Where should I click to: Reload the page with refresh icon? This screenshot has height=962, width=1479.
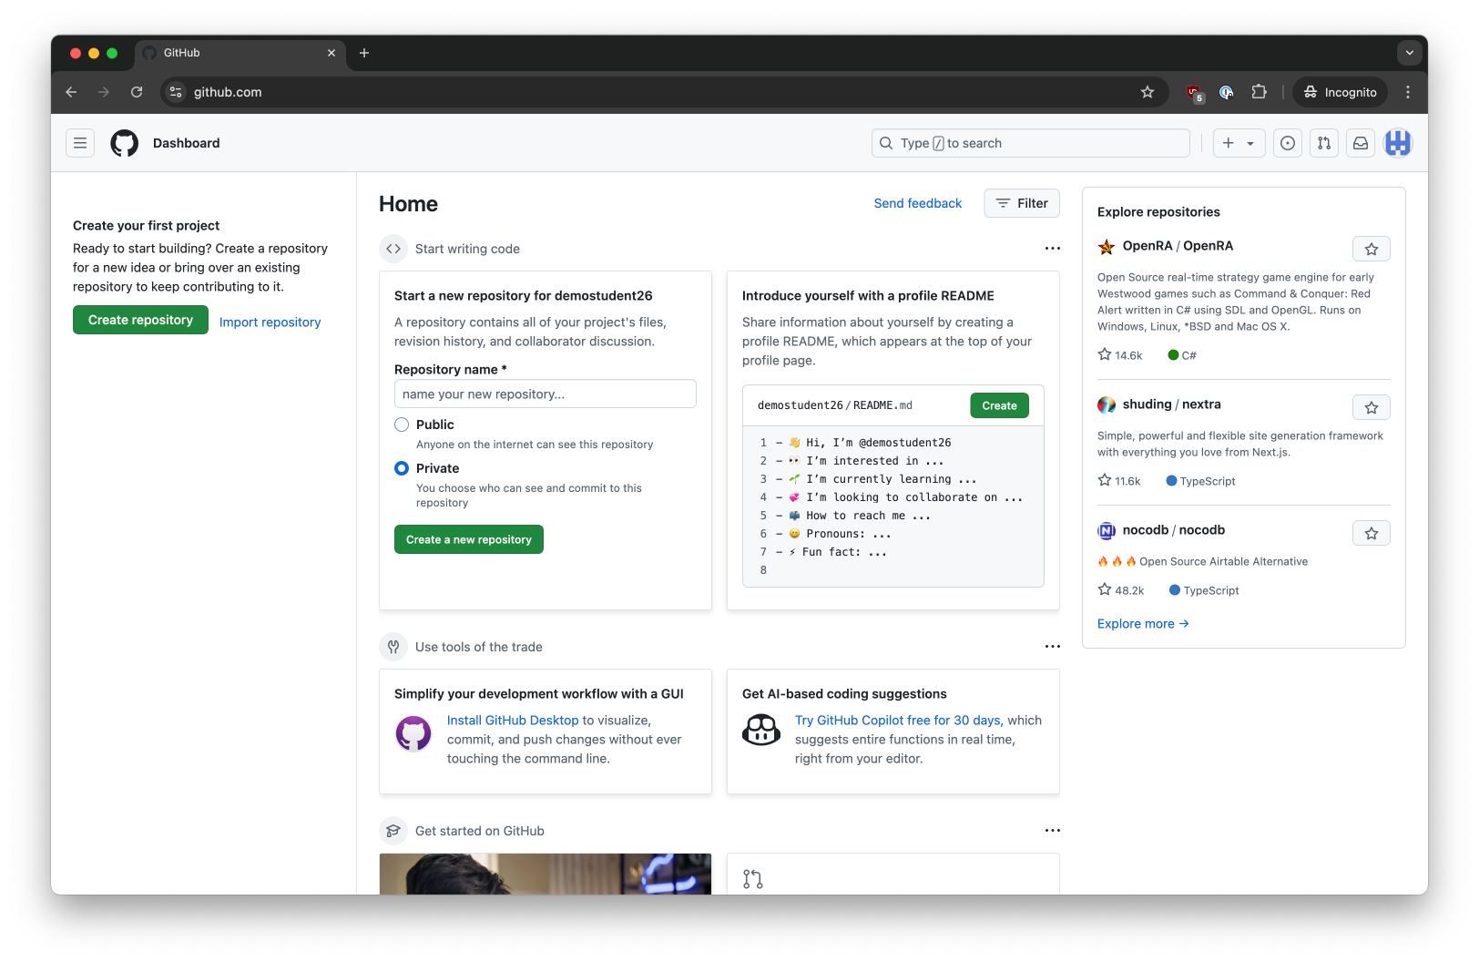(x=137, y=92)
